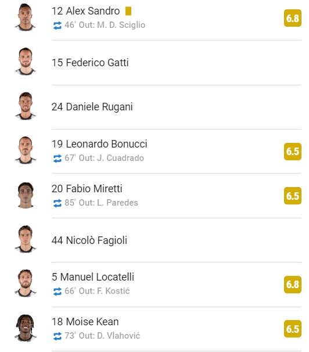This screenshot has width=309, height=352.
Task: Open Alex Sandro's 6.8 rating badge
Action: 292,18
